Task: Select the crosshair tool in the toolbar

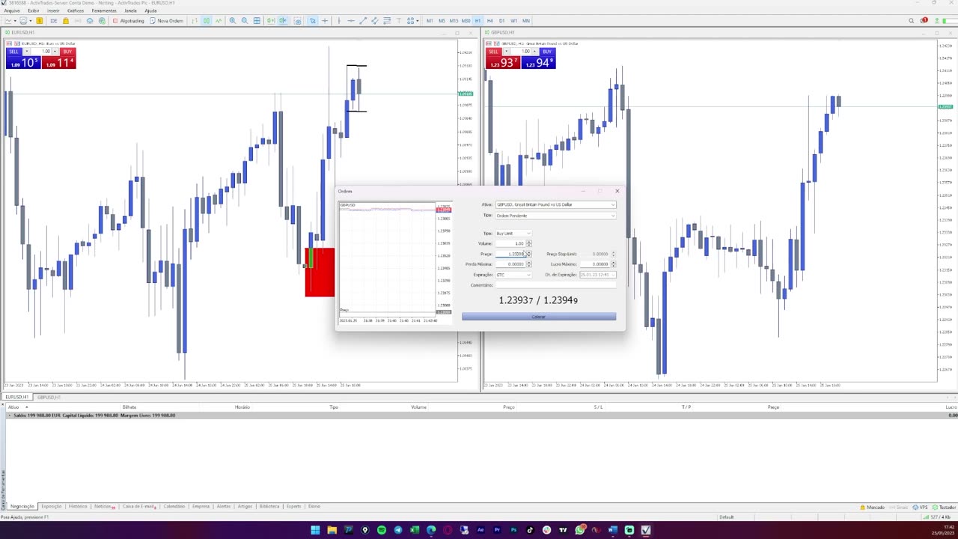Action: tap(325, 21)
